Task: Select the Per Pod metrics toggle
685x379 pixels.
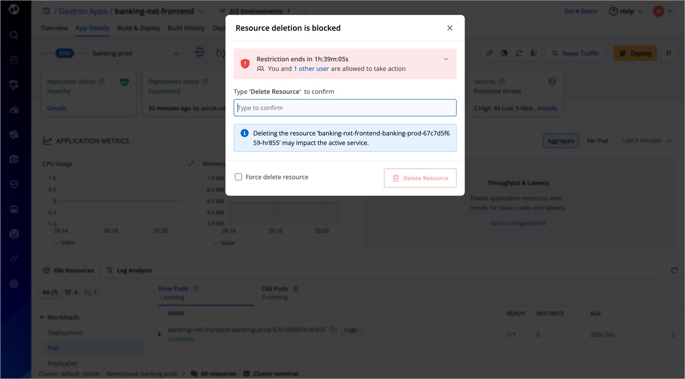Action: coord(597,141)
